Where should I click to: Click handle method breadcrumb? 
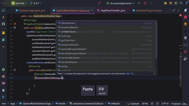(x=60, y=103)
